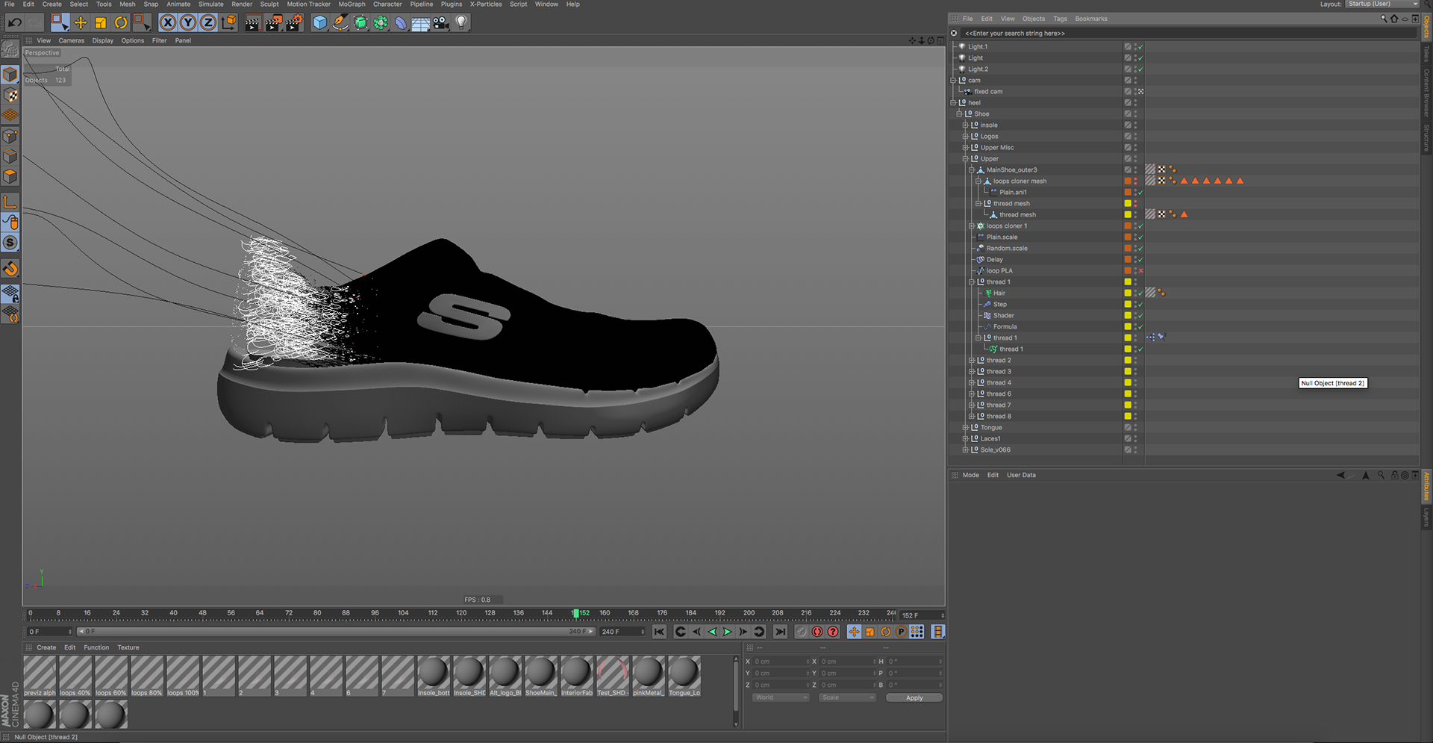Click the Coordinate System icon
The height and width of the screenshot is (743, 1433).
click(229, 22)
